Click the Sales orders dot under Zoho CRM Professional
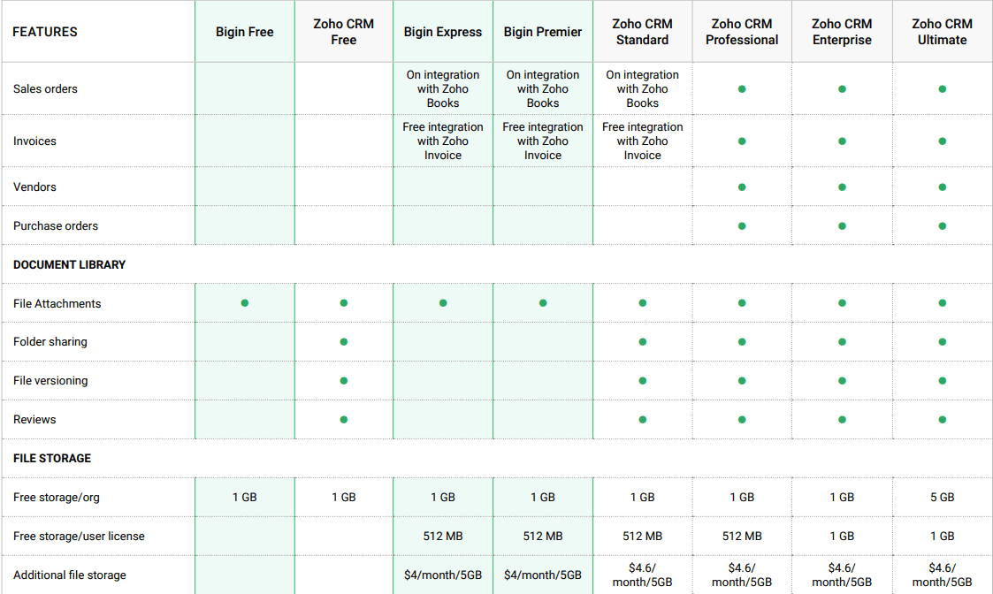 click(x=742, y=88)
